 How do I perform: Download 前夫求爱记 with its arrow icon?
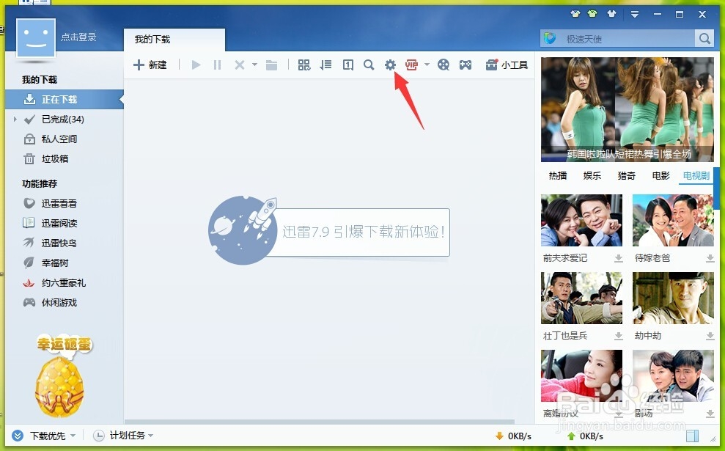click(618, 259)
